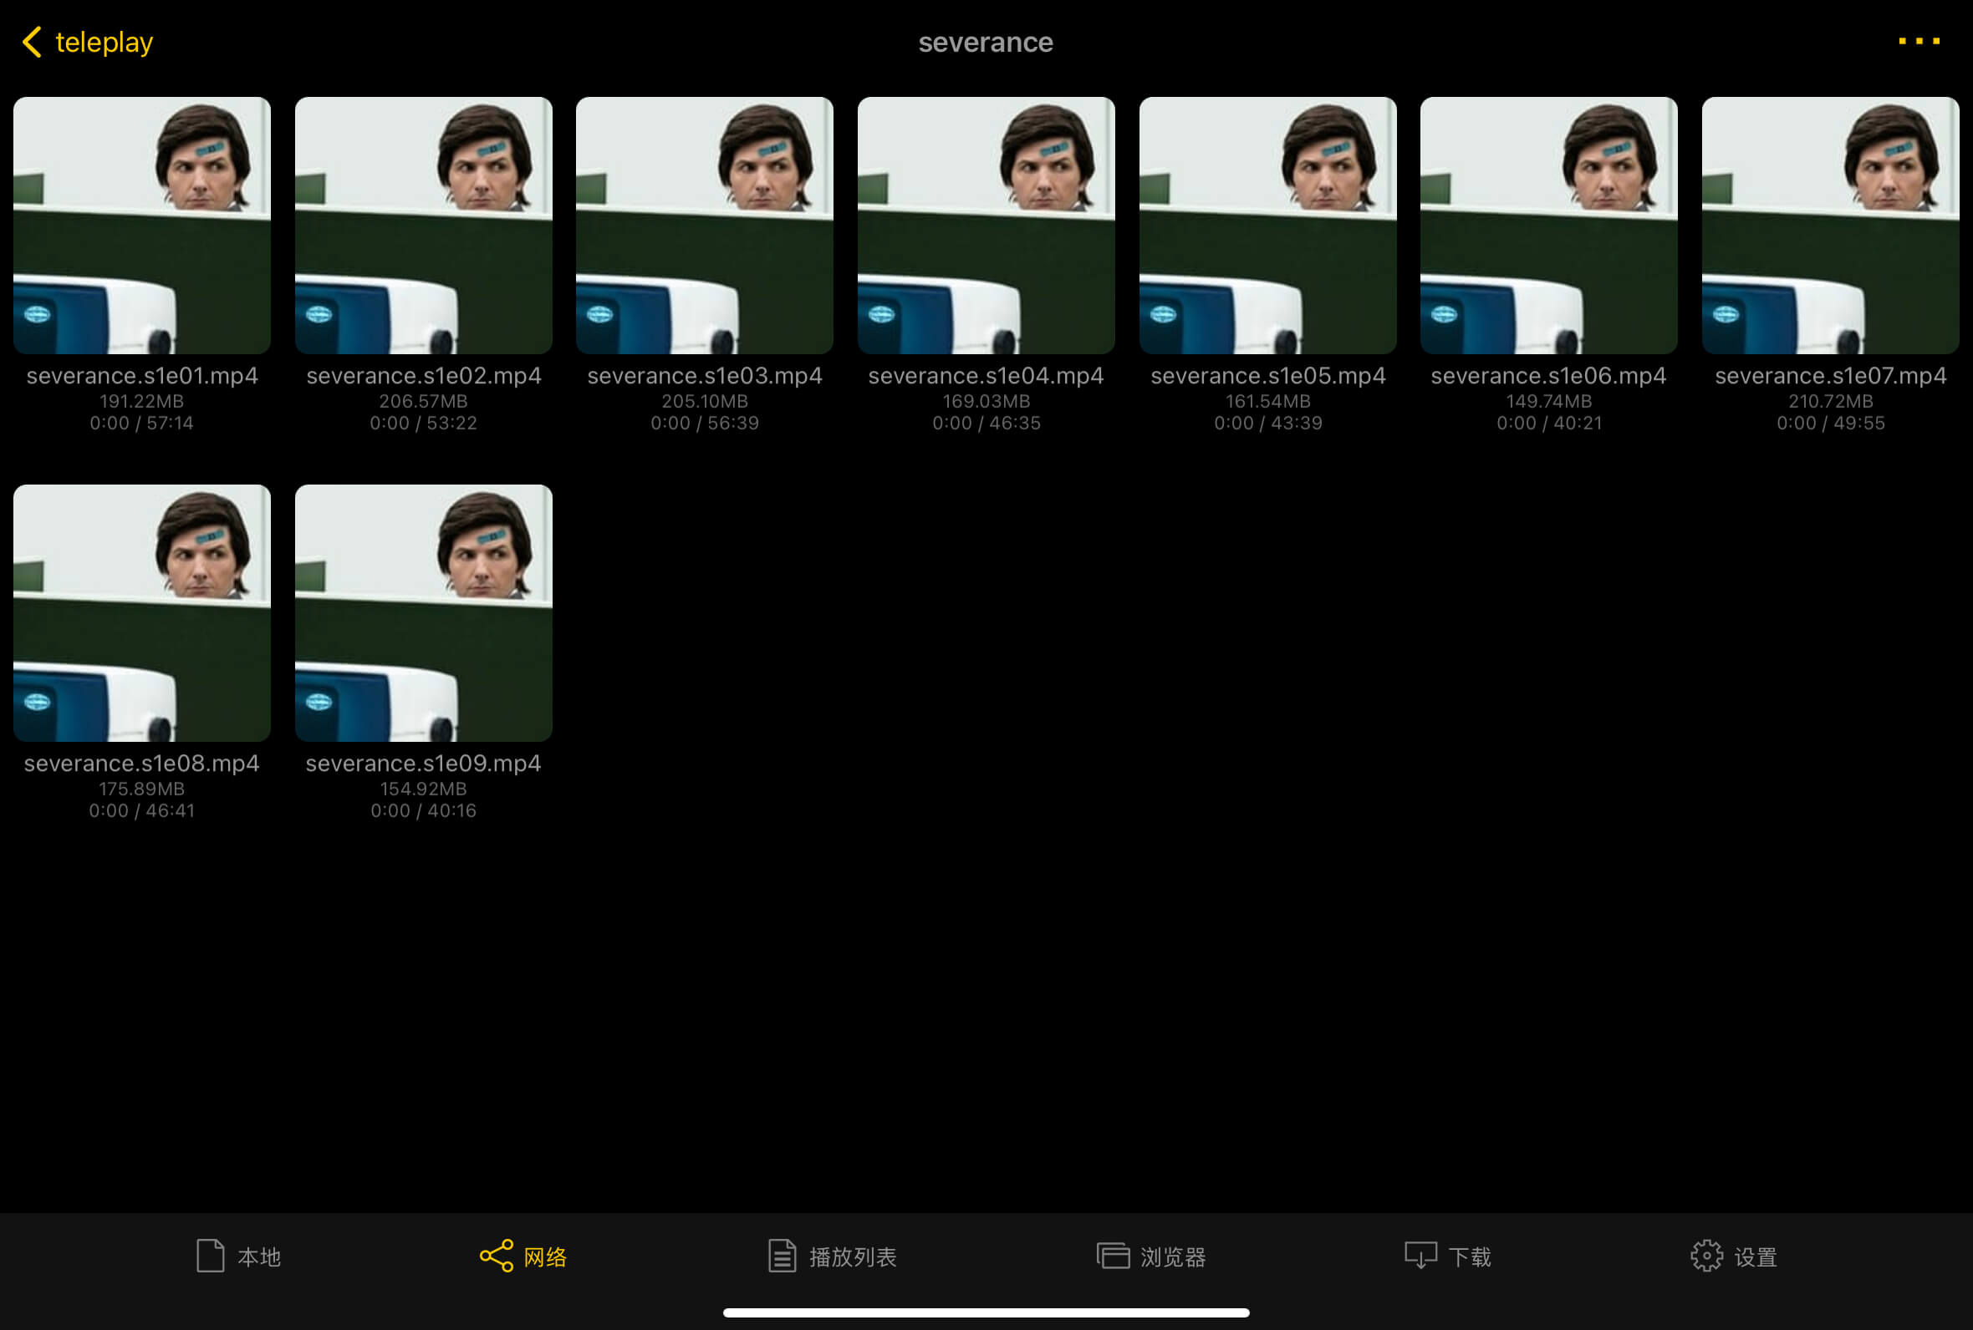
Task: Click the 0:00 / 53:22 duration
Action: click(424, 424)
